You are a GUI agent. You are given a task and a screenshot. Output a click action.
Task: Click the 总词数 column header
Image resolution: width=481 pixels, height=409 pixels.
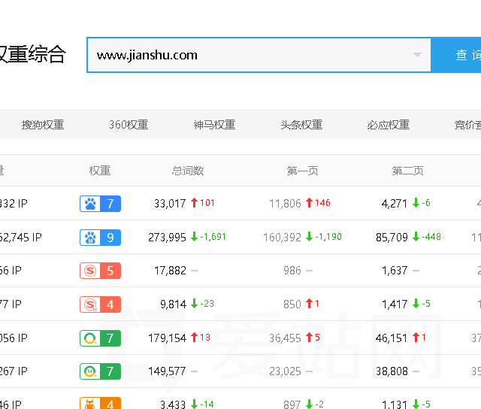(x=188, y=171)
